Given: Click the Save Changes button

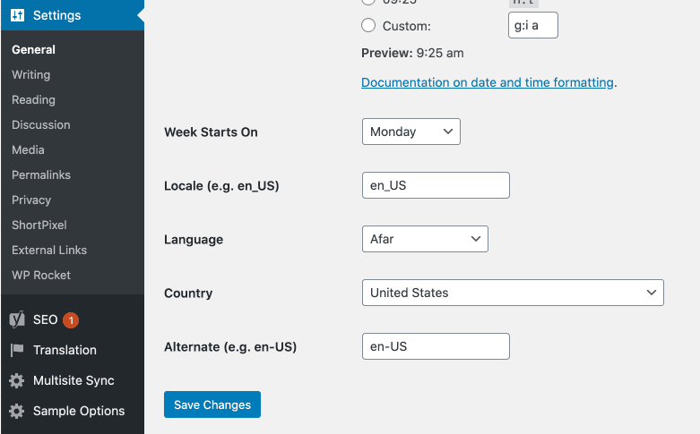Looking at the screenshot, I should coord(212,404).
